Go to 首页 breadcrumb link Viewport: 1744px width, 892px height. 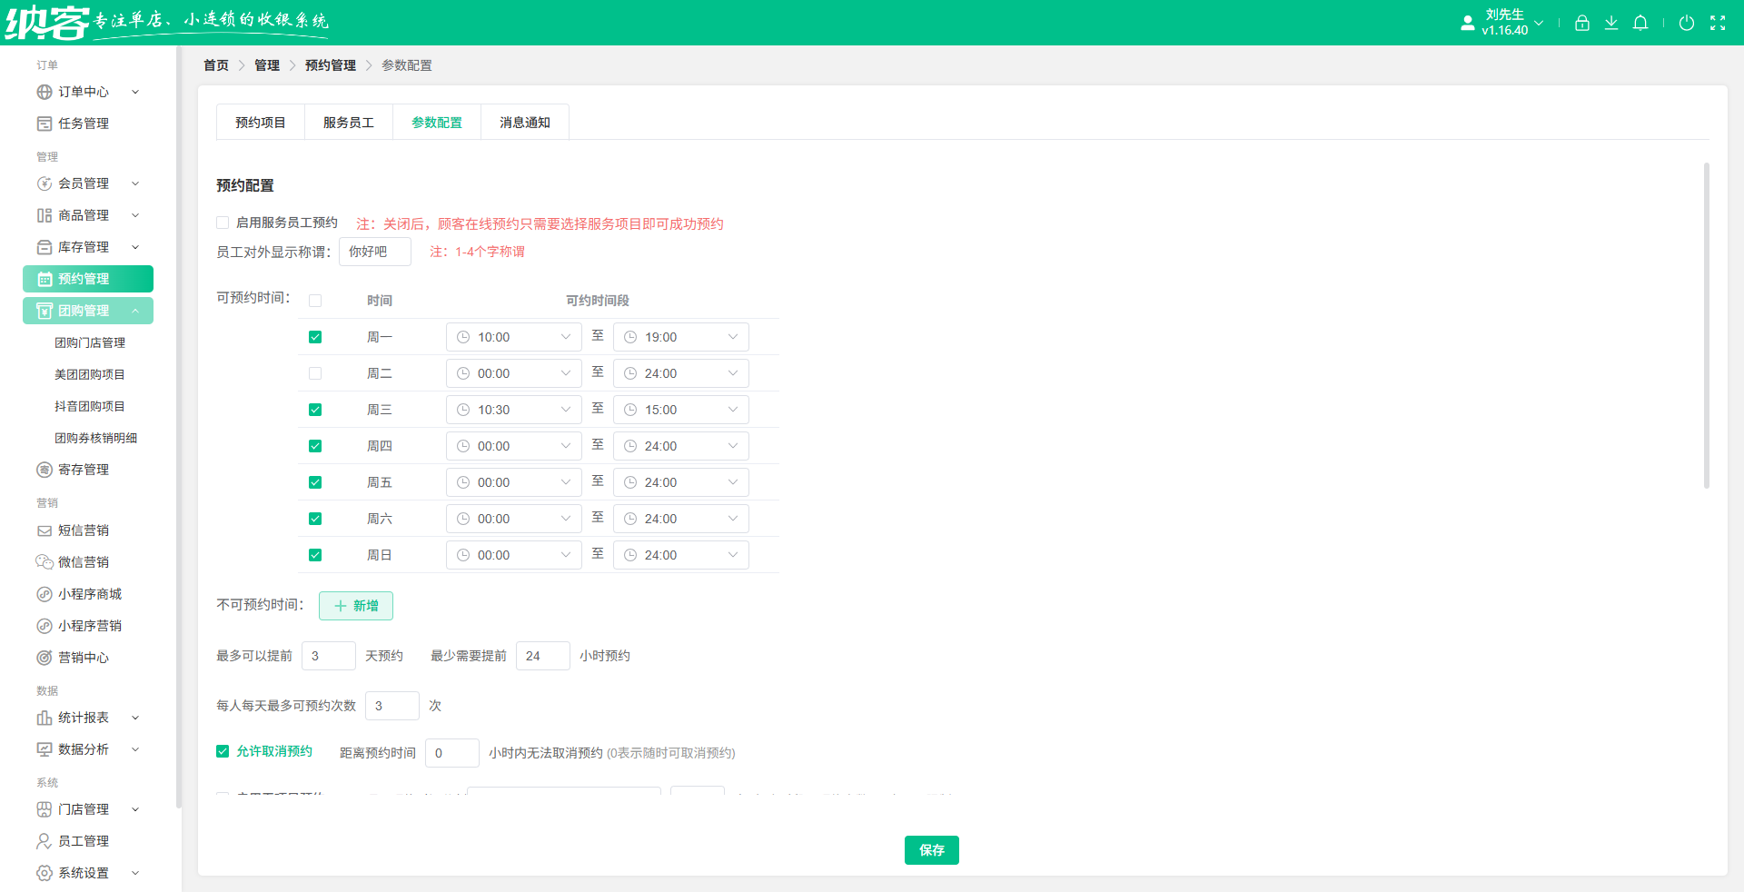click(x=216, y=65)
